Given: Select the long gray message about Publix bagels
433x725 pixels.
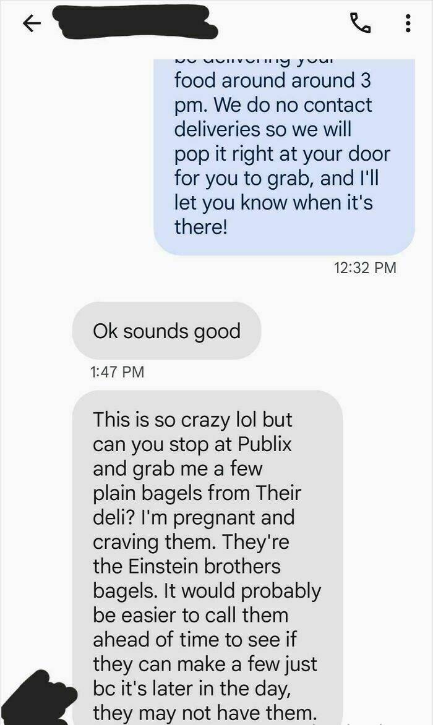Looking at the screenshot, I should click(207, 557).
